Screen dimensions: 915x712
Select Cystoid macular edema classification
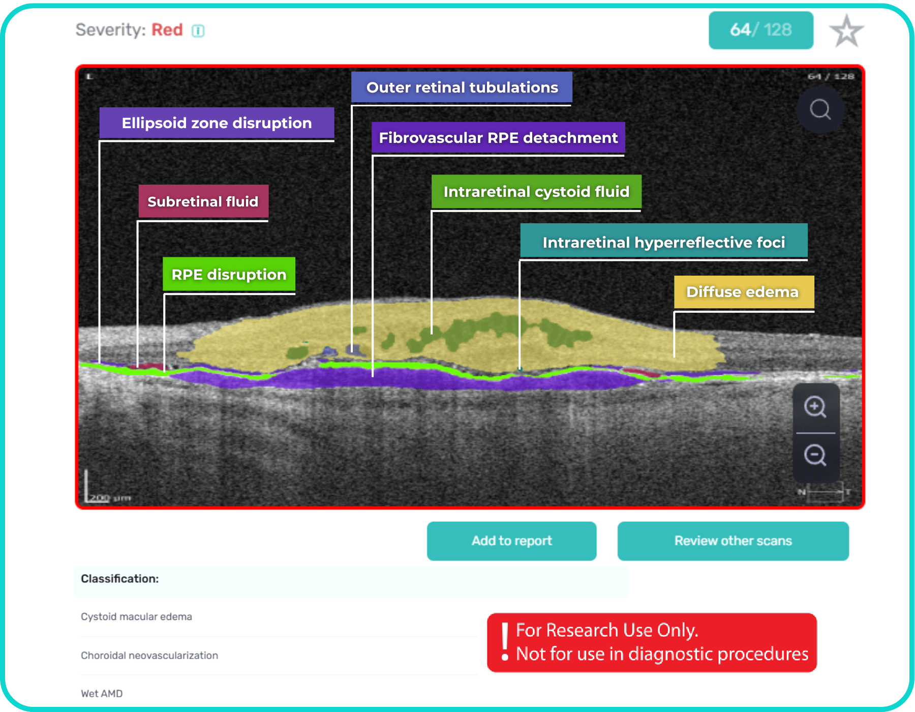click(136, 616)
